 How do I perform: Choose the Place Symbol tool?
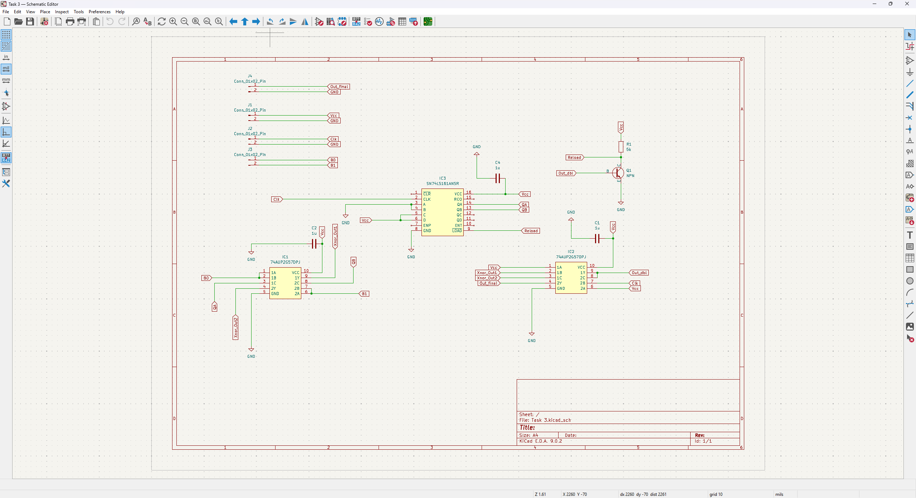pyautogui.click(x=910, y=60)
